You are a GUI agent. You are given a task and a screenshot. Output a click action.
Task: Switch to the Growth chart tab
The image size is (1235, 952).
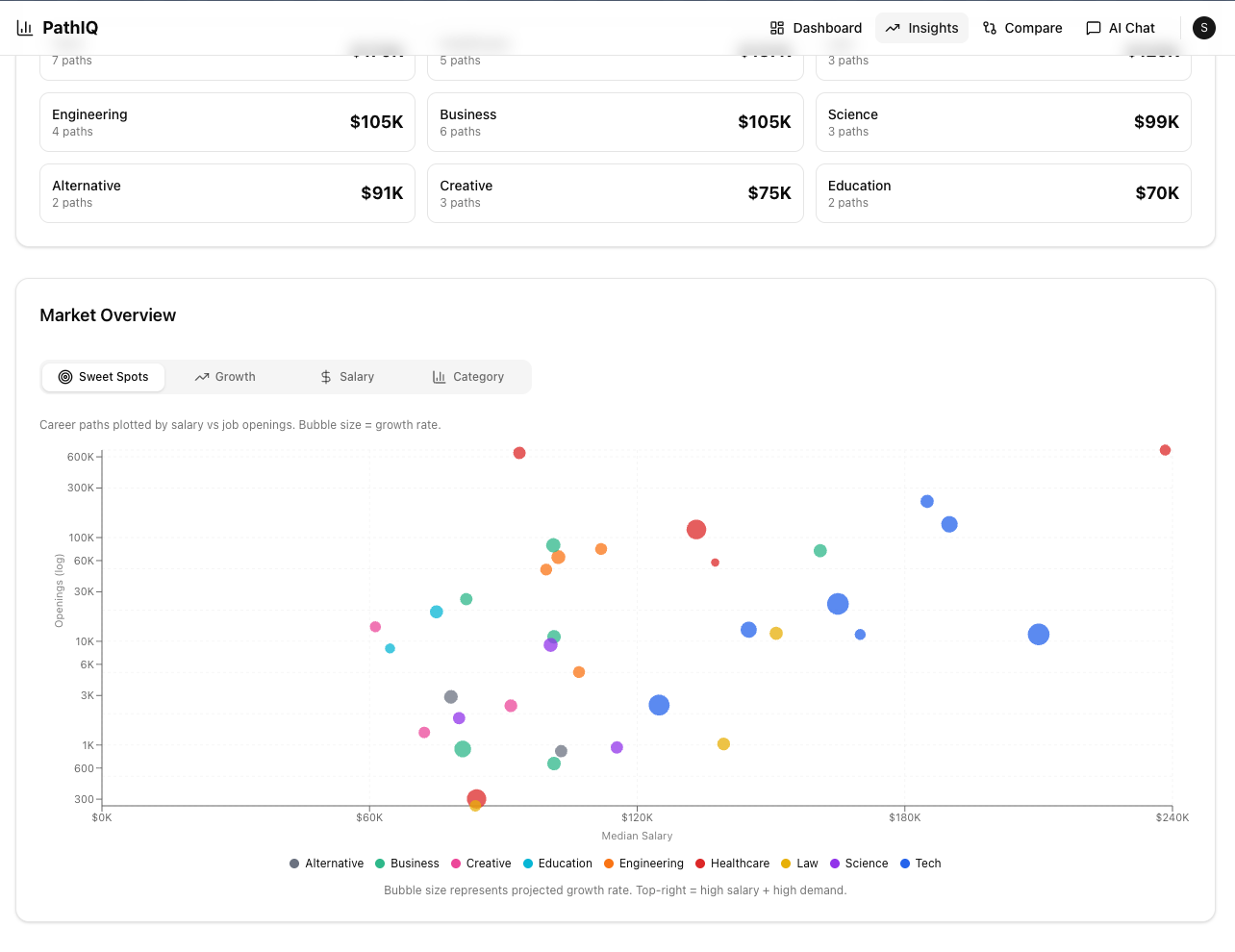[225, 377]
